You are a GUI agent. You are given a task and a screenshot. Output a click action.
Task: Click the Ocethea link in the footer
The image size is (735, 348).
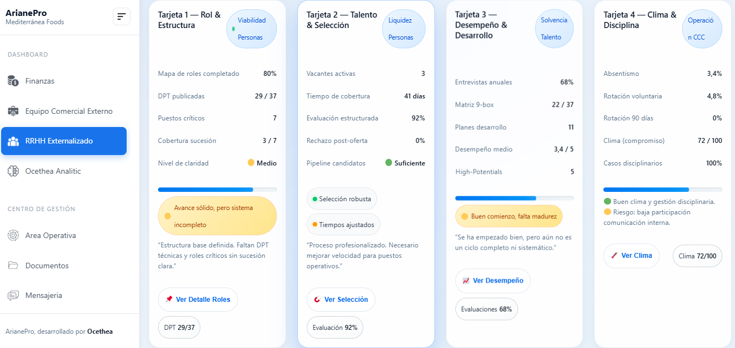100,332
